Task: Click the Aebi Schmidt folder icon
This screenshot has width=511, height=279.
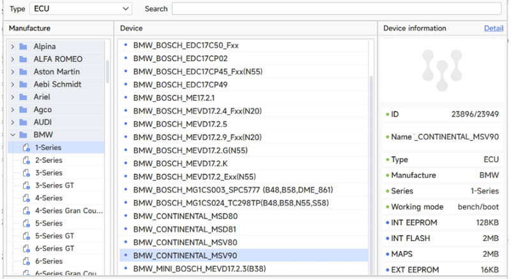Action: (23, 85)
